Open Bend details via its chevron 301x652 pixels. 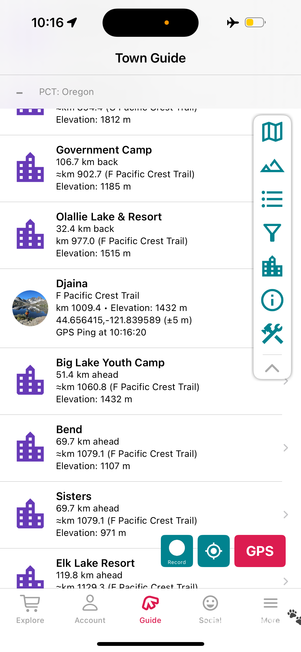click(x=286, y=448)
